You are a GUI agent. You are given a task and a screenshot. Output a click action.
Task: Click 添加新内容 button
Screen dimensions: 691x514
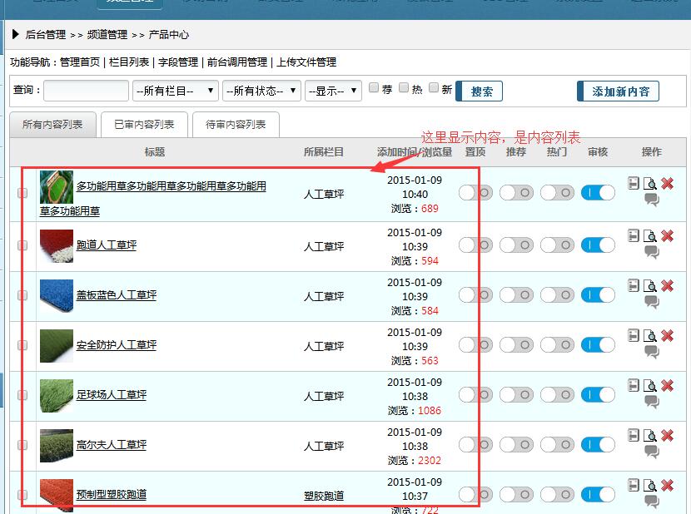pos(618,91)
